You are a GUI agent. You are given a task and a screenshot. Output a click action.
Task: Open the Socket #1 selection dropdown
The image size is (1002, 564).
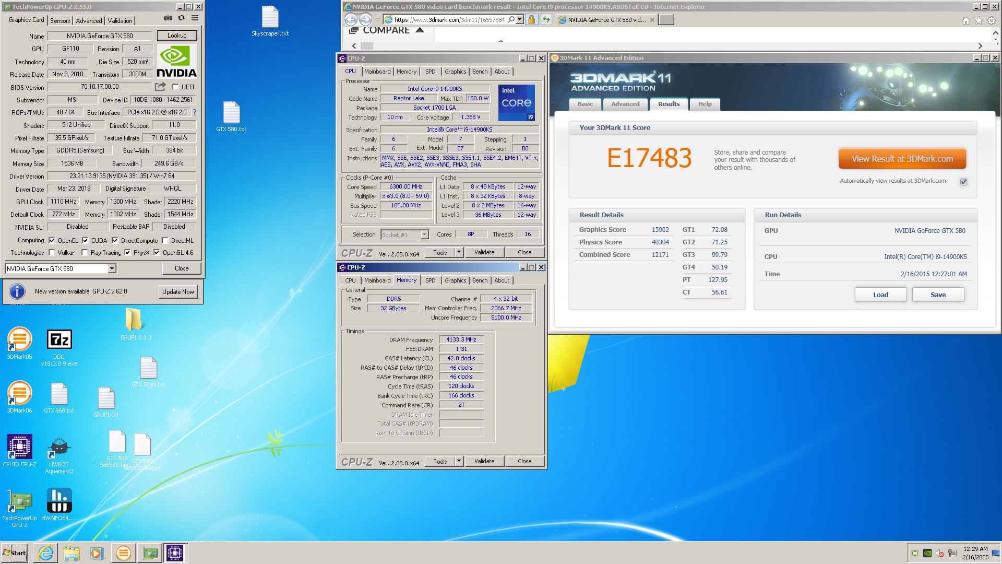tap(424, 234)
